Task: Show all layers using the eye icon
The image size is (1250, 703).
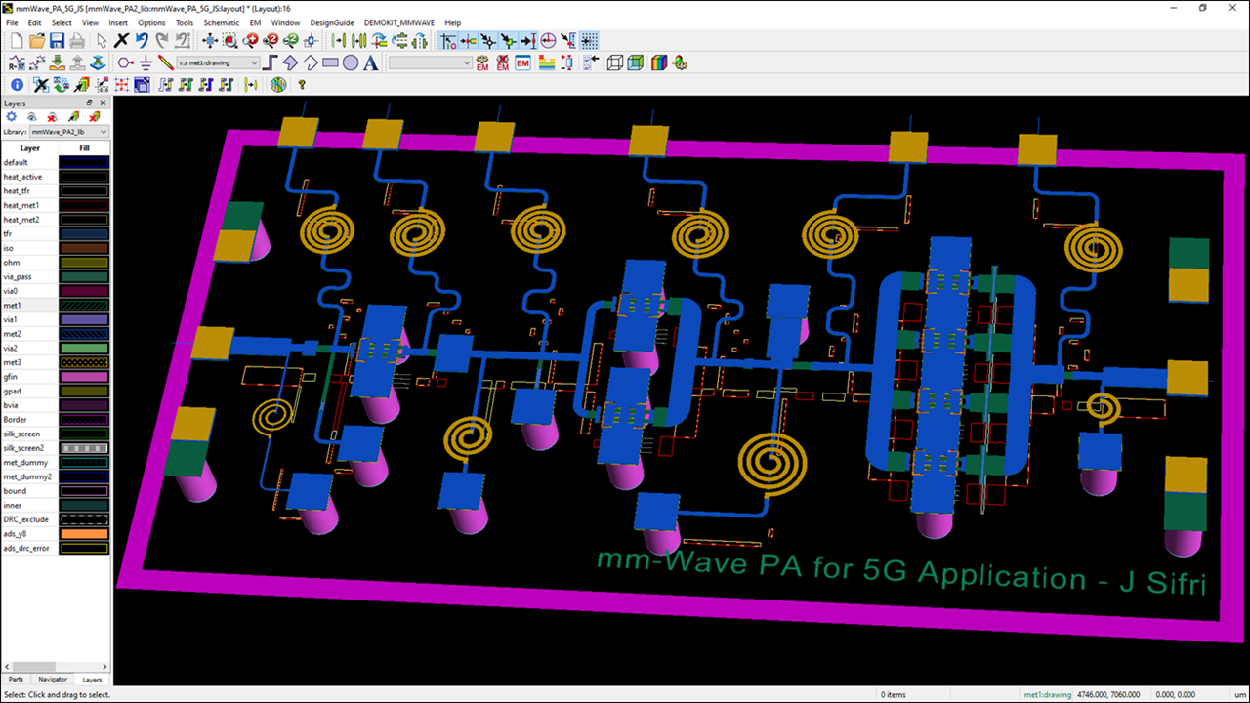Action: 31,116
